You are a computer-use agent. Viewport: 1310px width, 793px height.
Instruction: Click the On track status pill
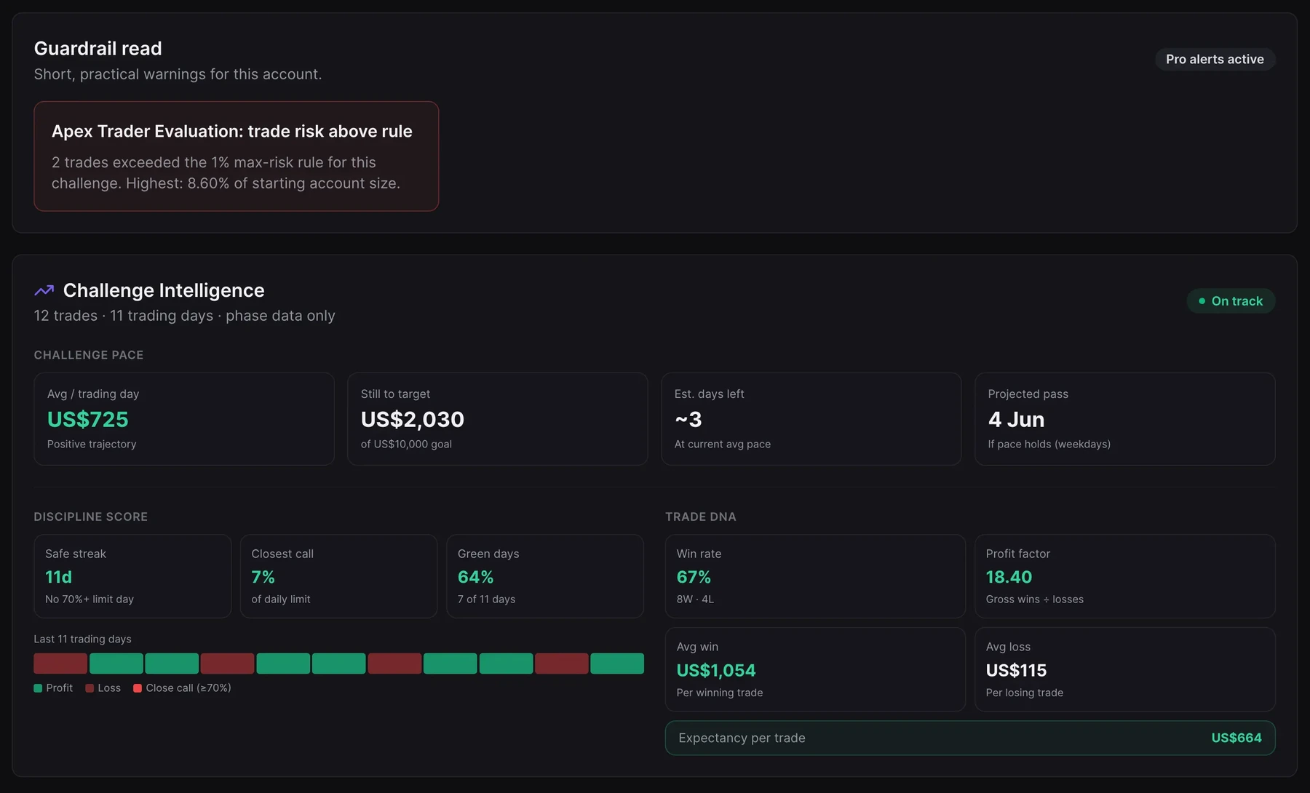coord(1231,301)
